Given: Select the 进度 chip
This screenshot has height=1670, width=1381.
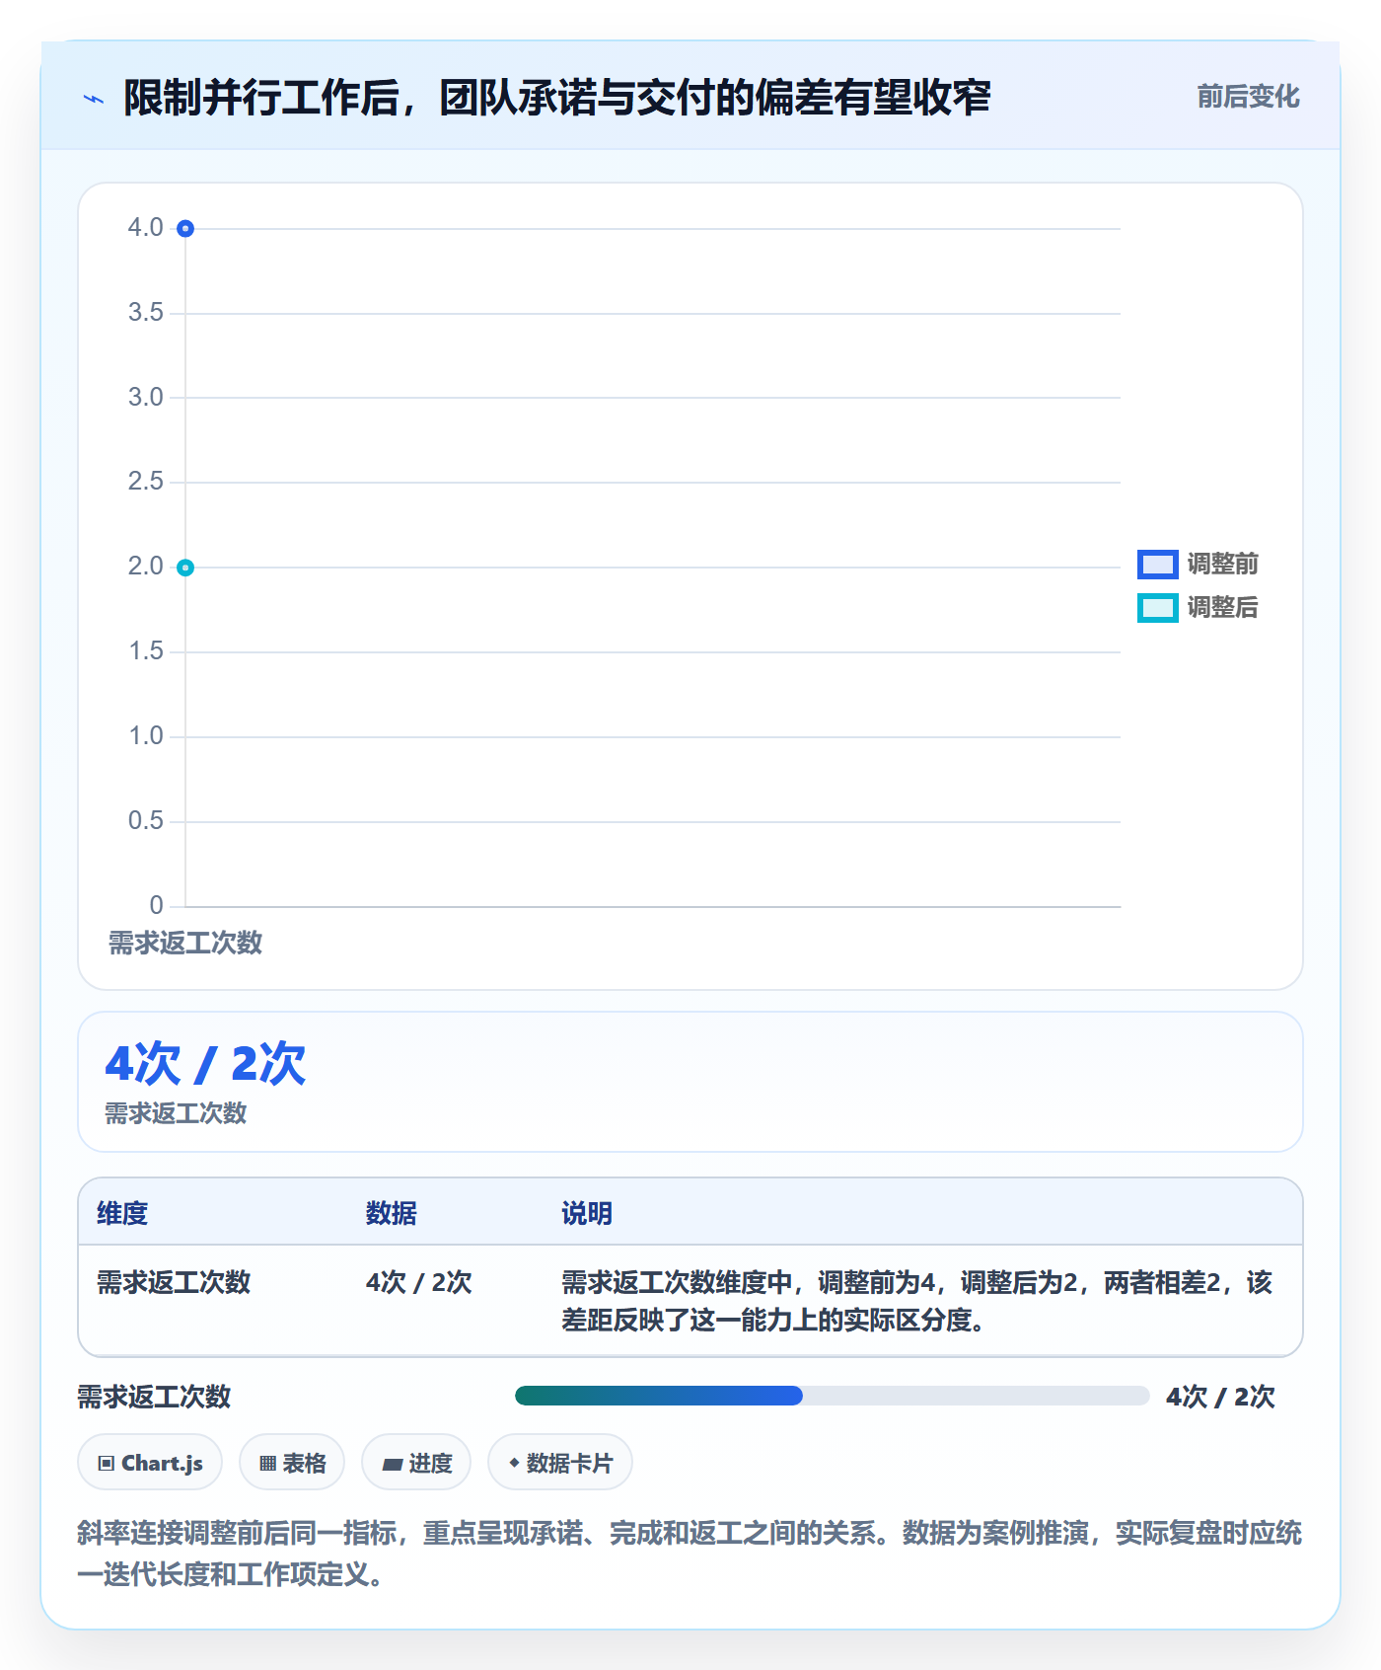Looking at the screenshot, I should [x=416, y=1462].
